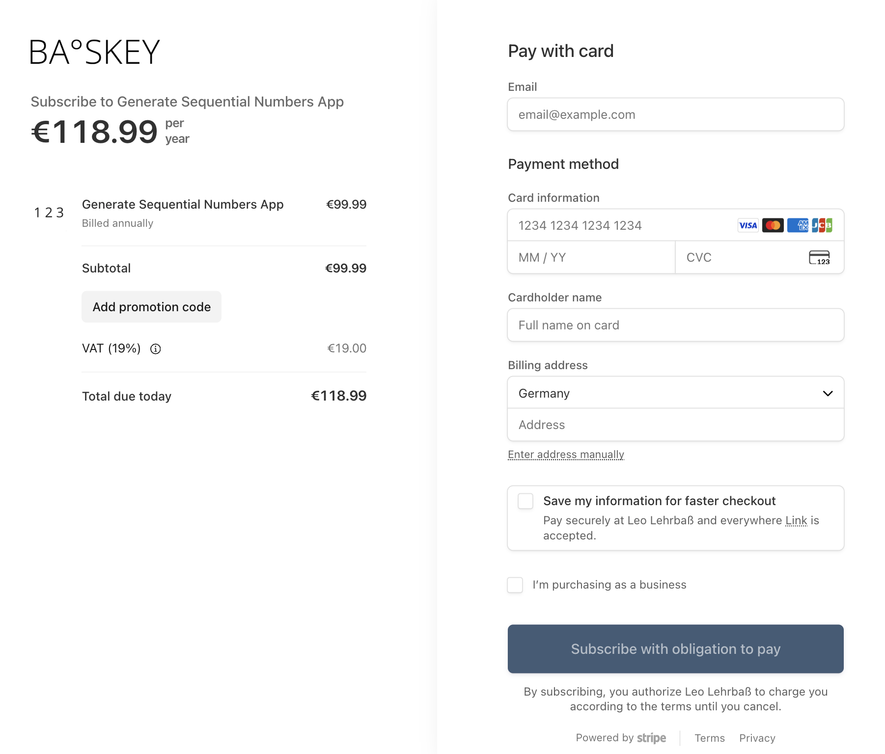Click the JCB card icon
This screenshot has width=885, height=754.
click(822, 225)
